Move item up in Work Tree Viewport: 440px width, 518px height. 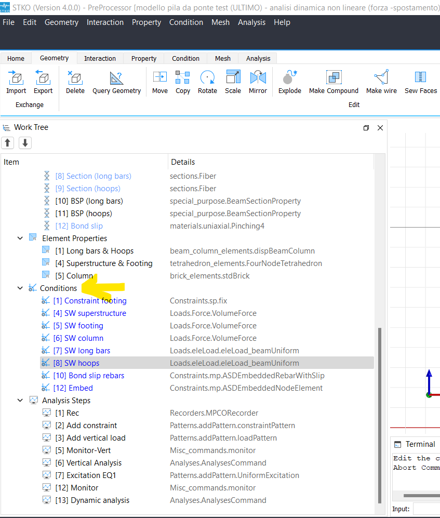[x=8, y=143]
